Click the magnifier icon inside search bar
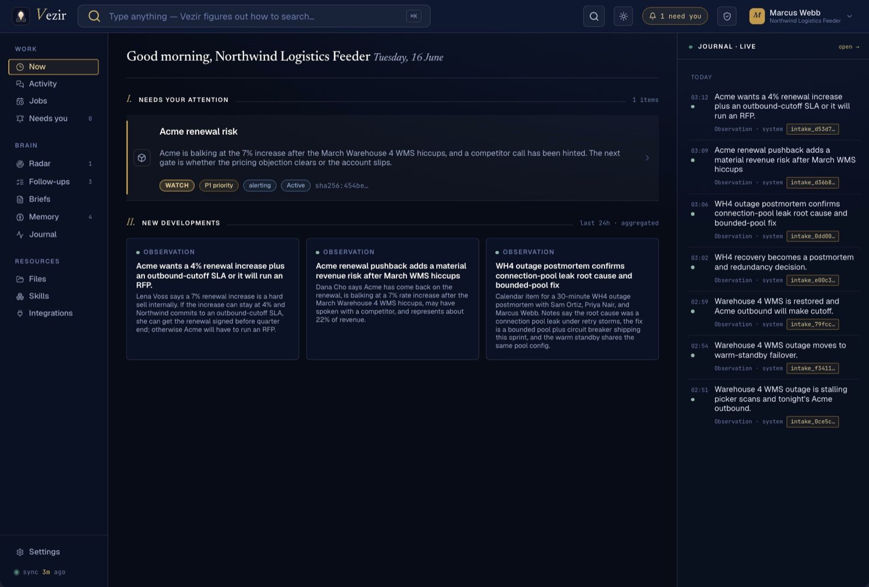This screenshot has width=869, height=587. tap(94, 16)
